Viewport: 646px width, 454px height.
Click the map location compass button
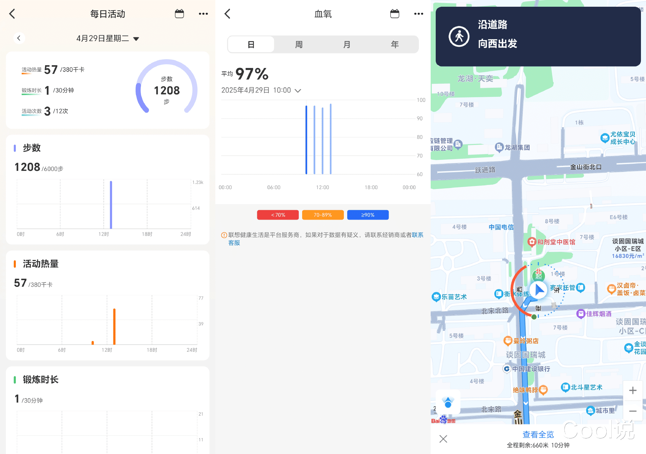[x=448, y=402]
